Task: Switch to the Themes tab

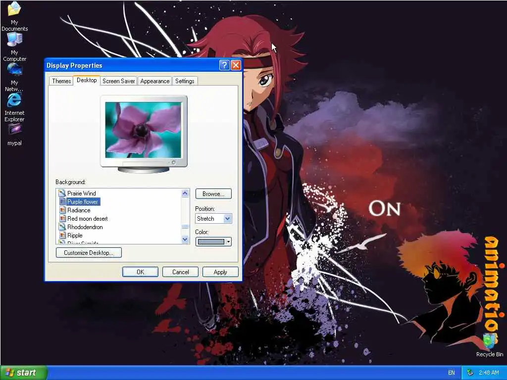Action: [61, 81]
